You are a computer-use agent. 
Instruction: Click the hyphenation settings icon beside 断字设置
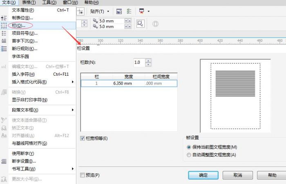coord(4,161)
